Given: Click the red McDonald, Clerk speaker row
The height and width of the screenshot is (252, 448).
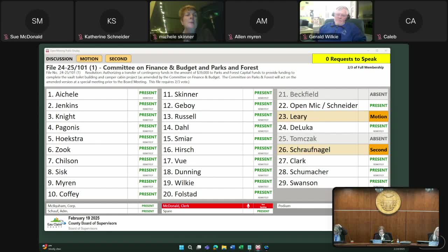Looking at the screenshot, I should pyautogui.click(x=217, y=206).
